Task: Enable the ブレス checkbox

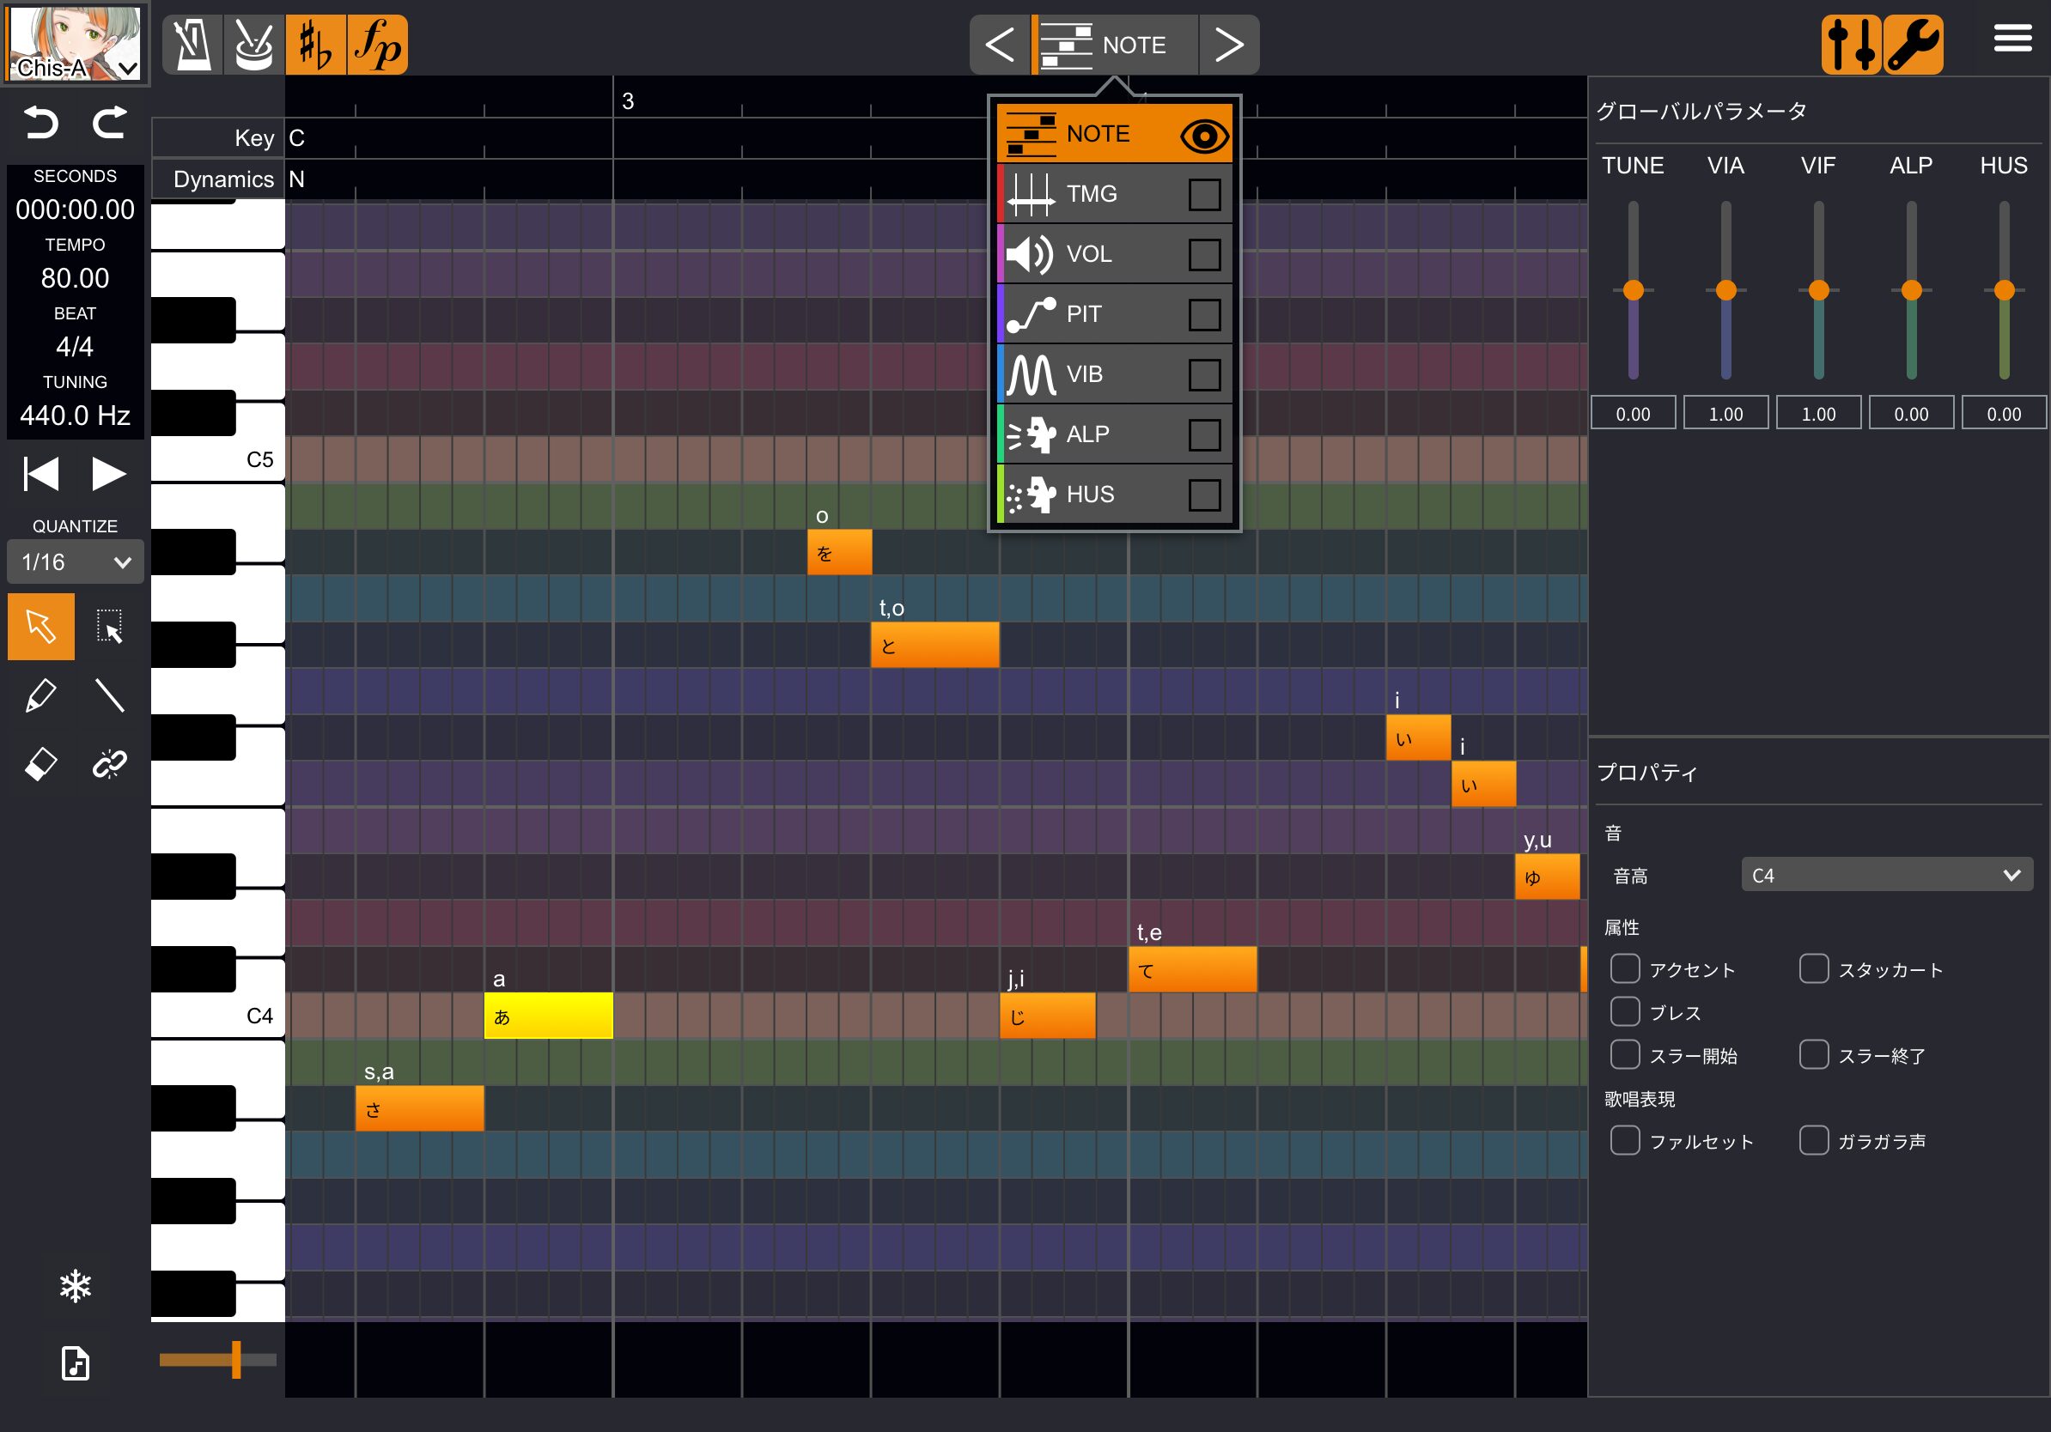Action: (1624, 1010)
